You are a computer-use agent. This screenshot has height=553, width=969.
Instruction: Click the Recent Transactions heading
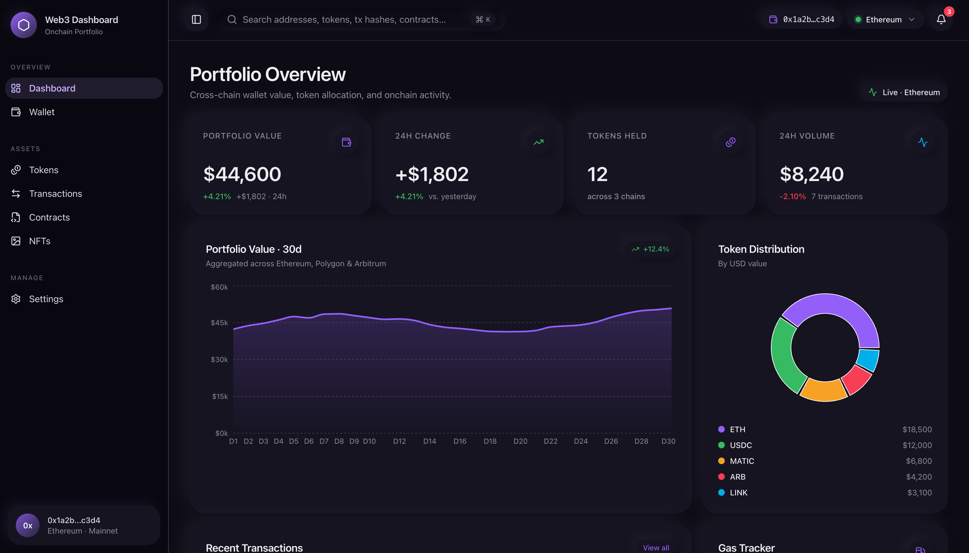(254, 548)
